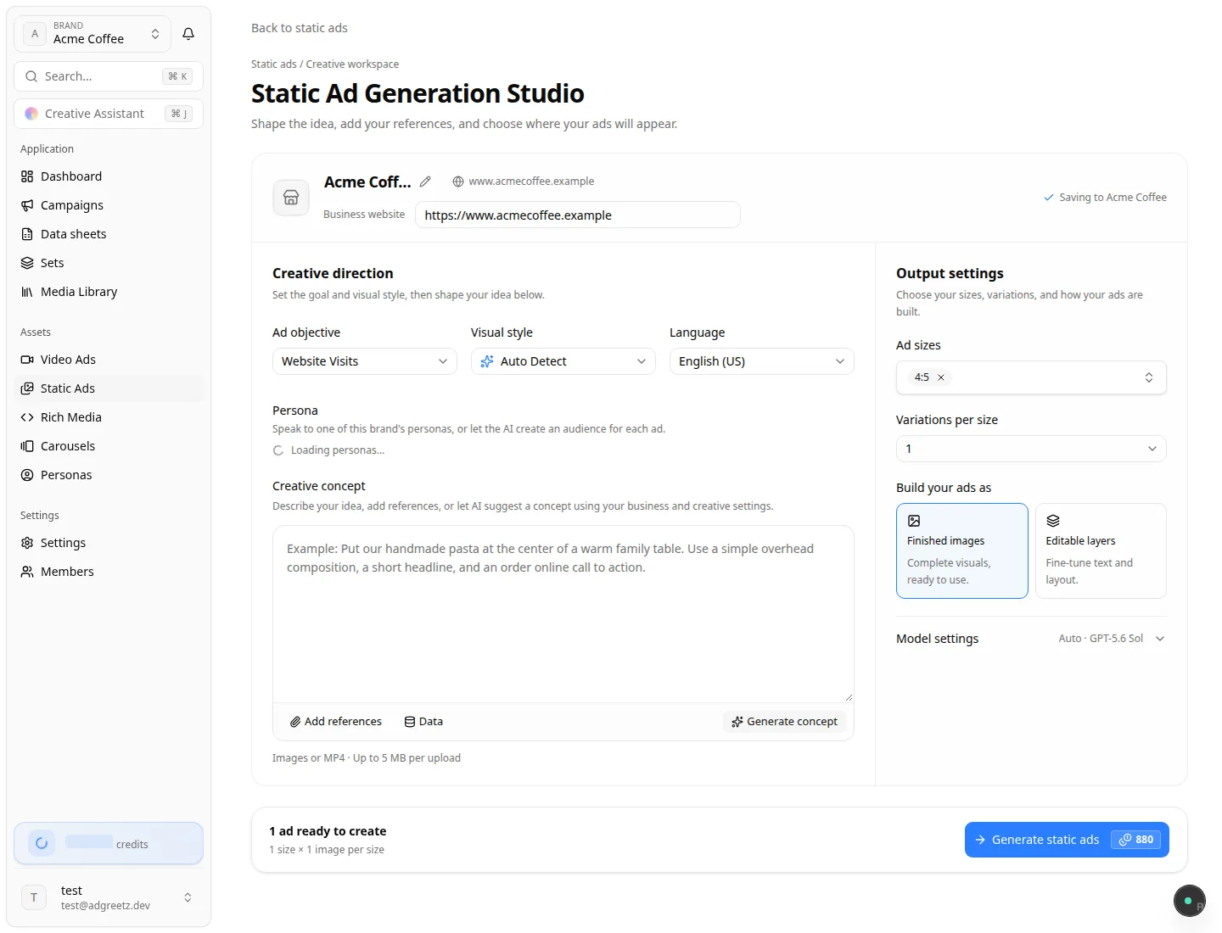Focus the sidebar Search field
1222x933 pixels.
pos(109,76)
